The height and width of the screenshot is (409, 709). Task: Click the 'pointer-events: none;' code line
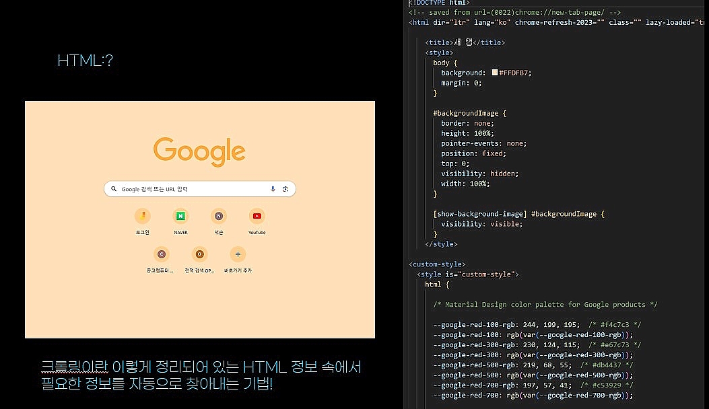(x=484, y=143)
